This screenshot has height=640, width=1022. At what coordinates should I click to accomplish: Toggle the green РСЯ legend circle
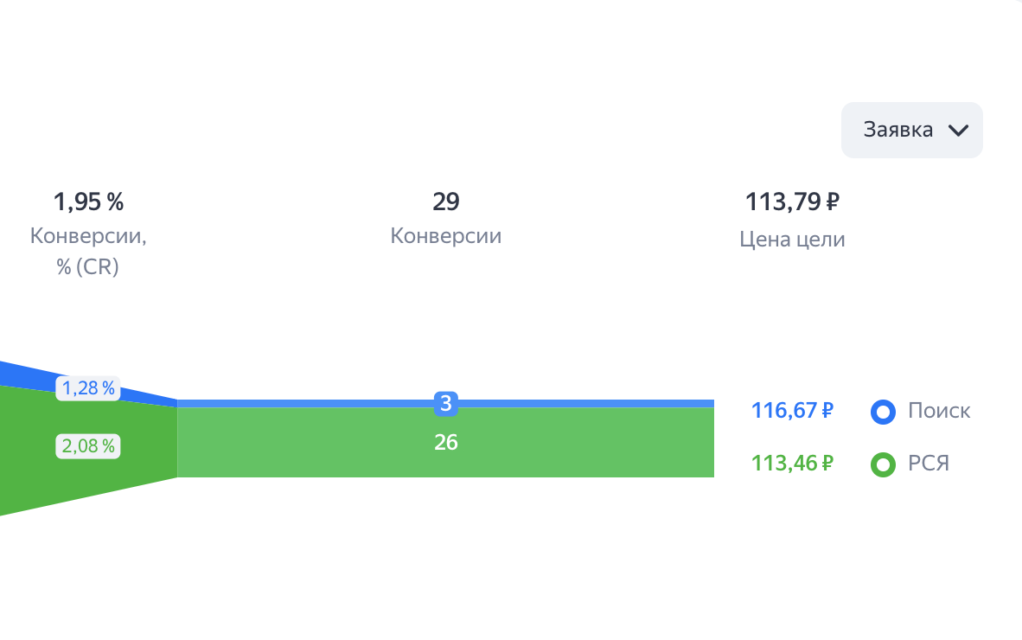coord(883,464)
